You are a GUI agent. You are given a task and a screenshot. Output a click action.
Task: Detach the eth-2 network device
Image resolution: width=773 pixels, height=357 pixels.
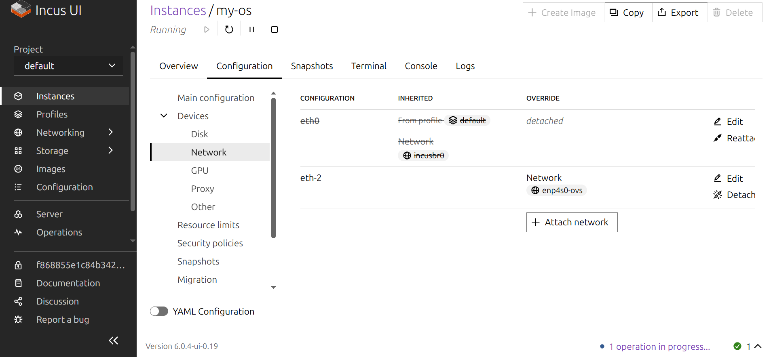click(x=734, y=195)
